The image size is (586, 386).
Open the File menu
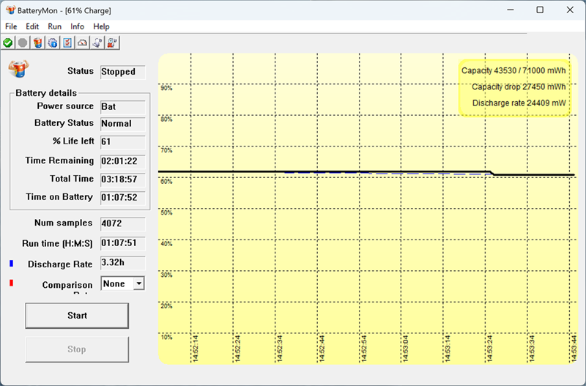tap(11, 26)
